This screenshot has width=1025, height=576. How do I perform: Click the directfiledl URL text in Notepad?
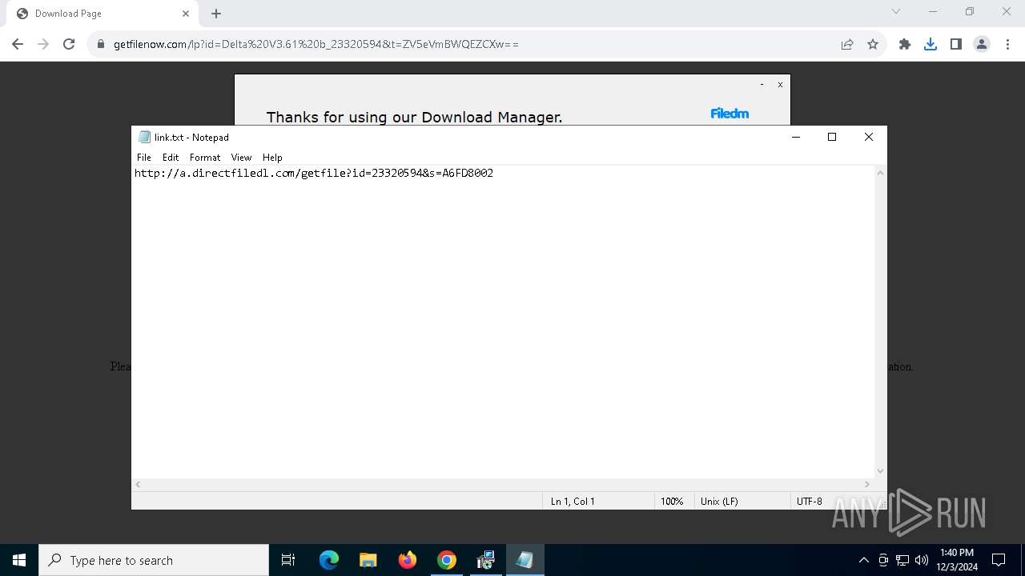[314, 173]
